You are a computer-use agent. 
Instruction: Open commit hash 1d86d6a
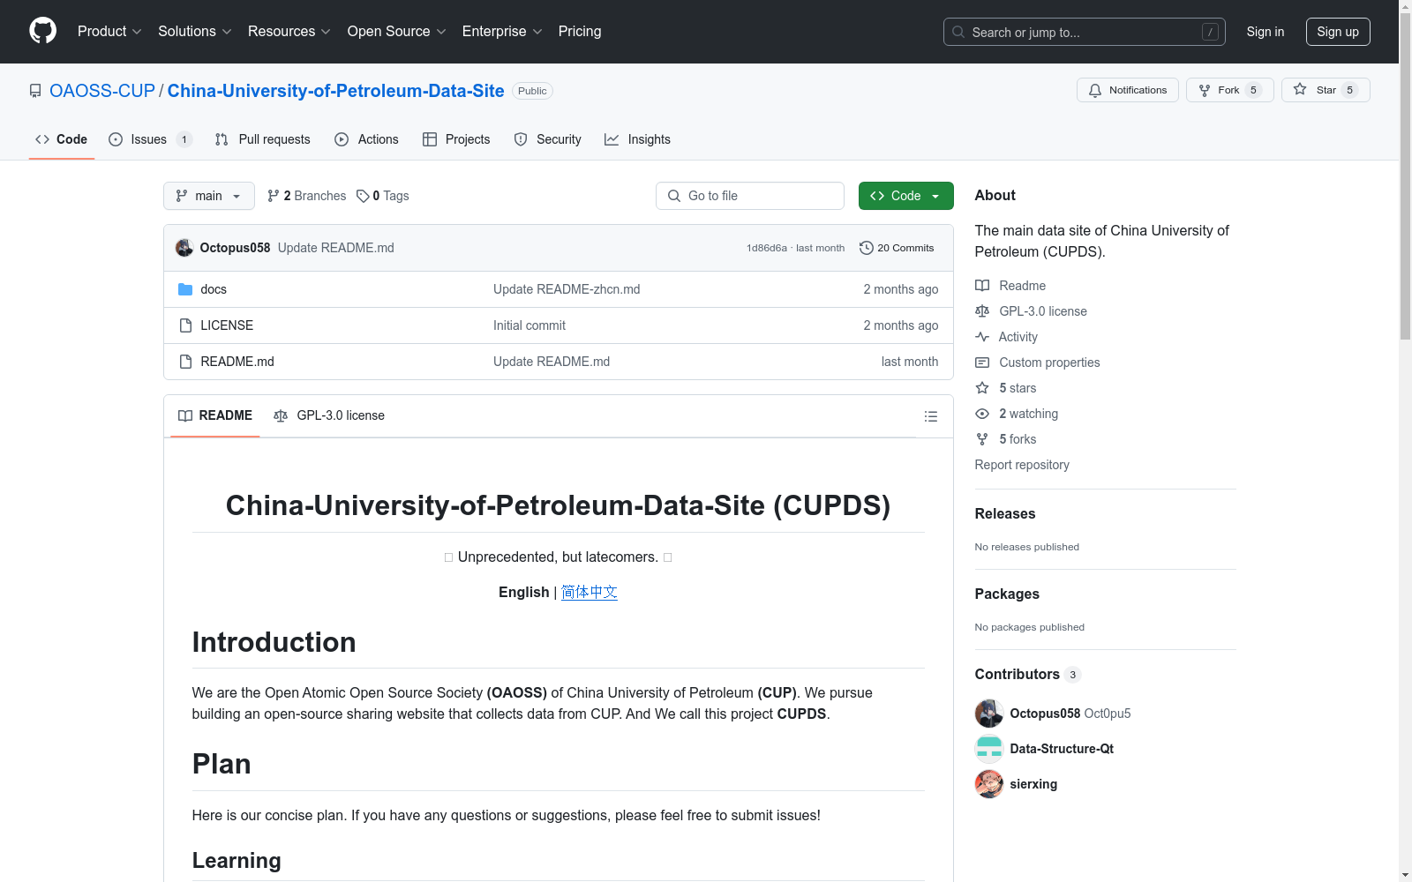click(x=766, y=248)
